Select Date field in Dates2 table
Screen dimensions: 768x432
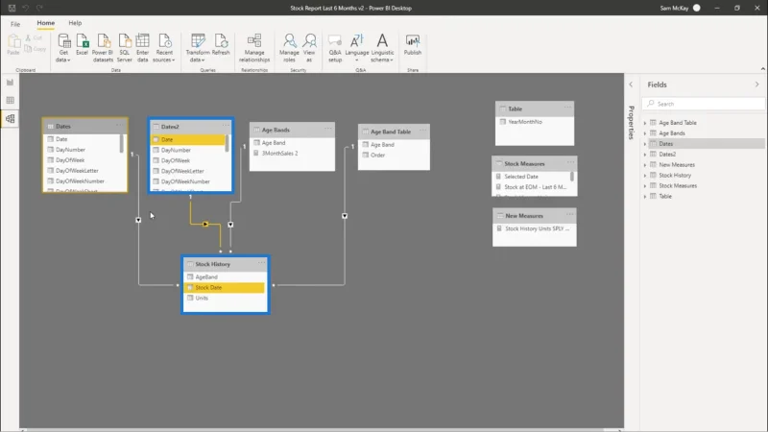188,139
